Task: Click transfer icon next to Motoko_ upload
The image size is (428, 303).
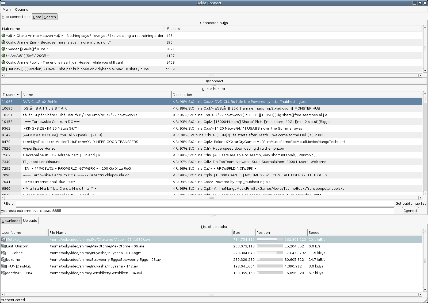Action: click(x=3, y=239)
